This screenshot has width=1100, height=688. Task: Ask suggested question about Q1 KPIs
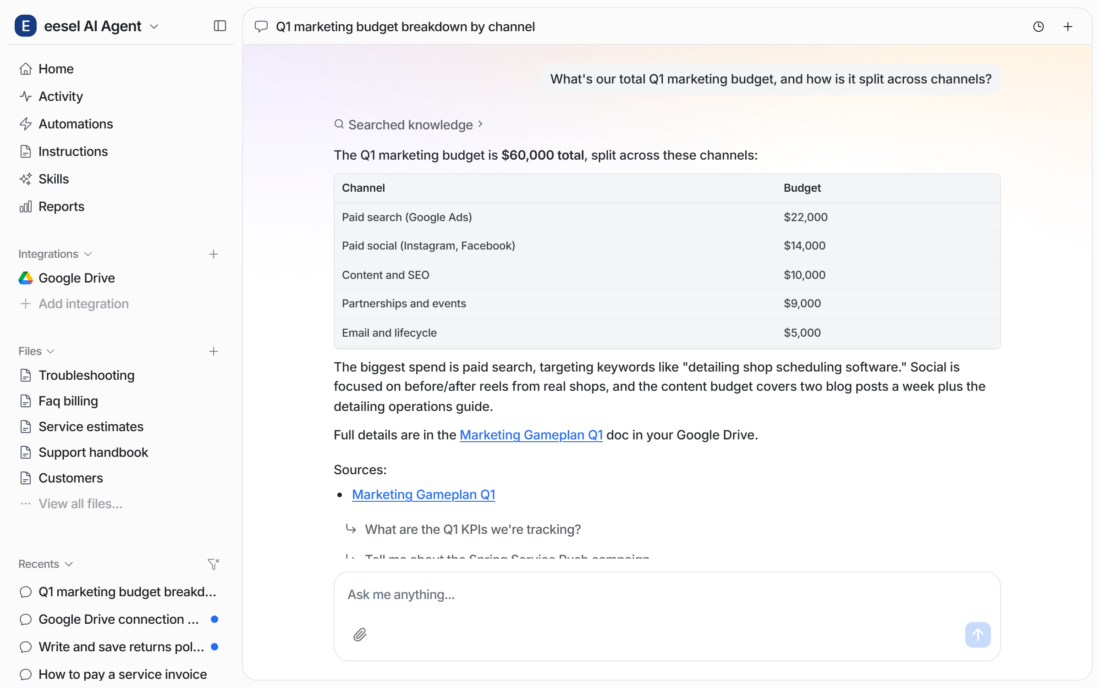click(463, 529)
